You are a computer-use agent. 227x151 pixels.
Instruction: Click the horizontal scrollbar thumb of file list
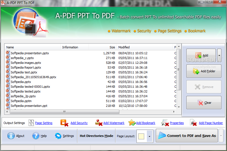click(x=64, y=112)
